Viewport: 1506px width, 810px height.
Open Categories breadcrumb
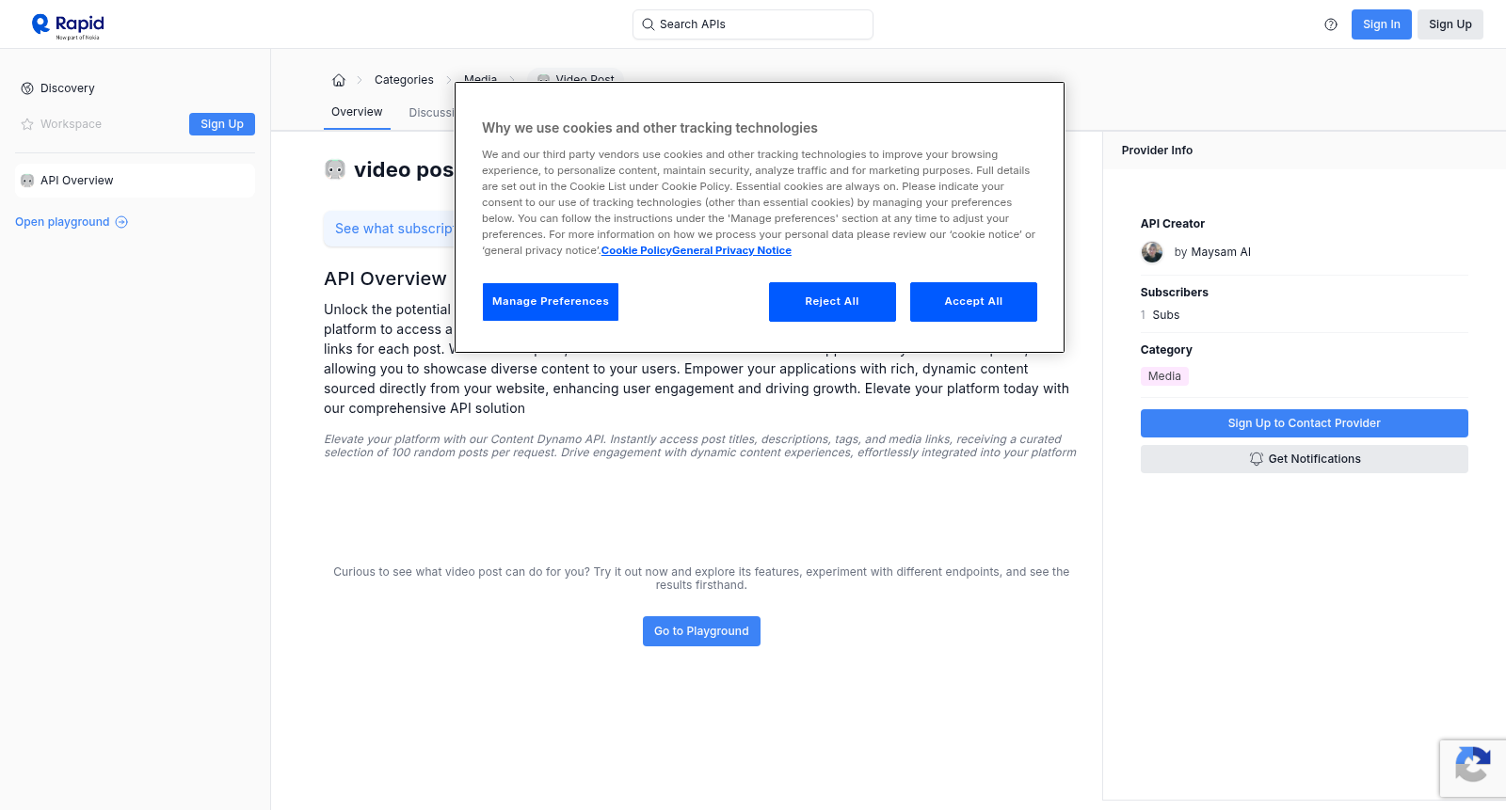point(404,80)
